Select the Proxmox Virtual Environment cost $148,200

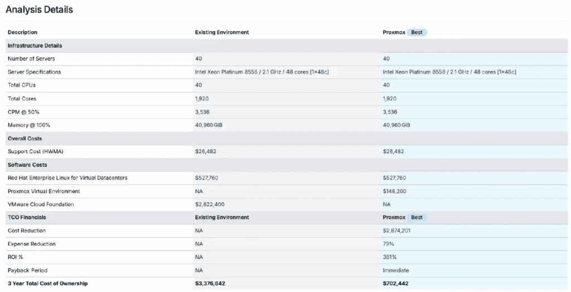point(394,191)
